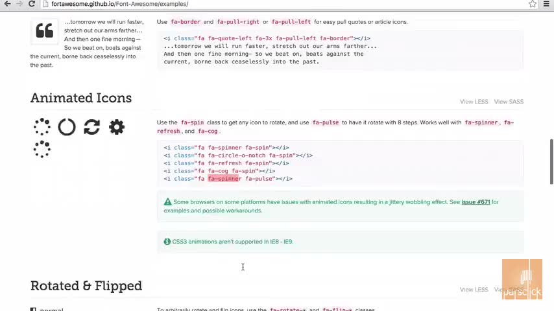The image size is (554, 311).
Task: Click the fa-cog fa-spin code line
Action: pos(219,171)
